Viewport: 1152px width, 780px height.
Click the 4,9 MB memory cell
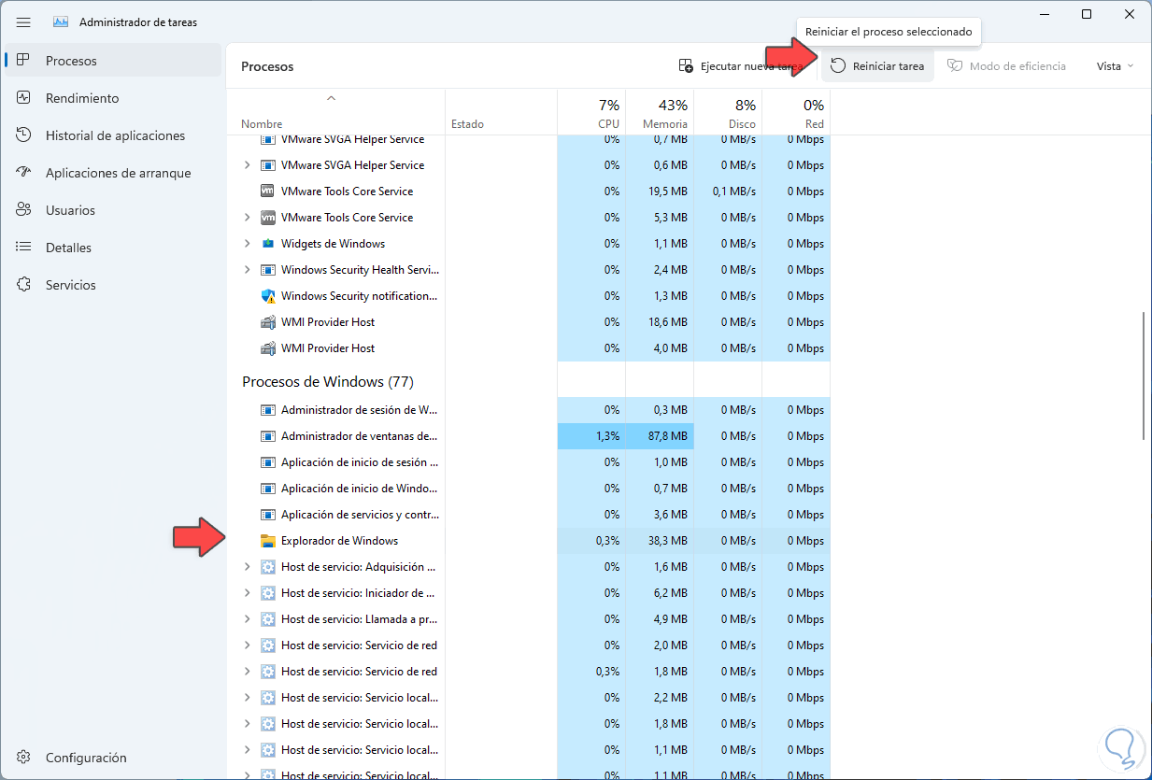click(x=660, y=619)
